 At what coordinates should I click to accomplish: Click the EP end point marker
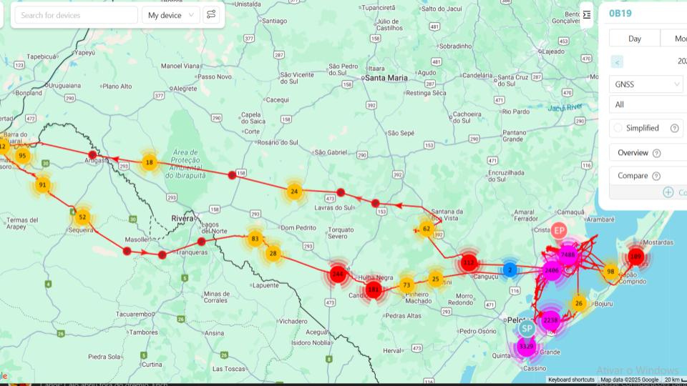[559, 230]
